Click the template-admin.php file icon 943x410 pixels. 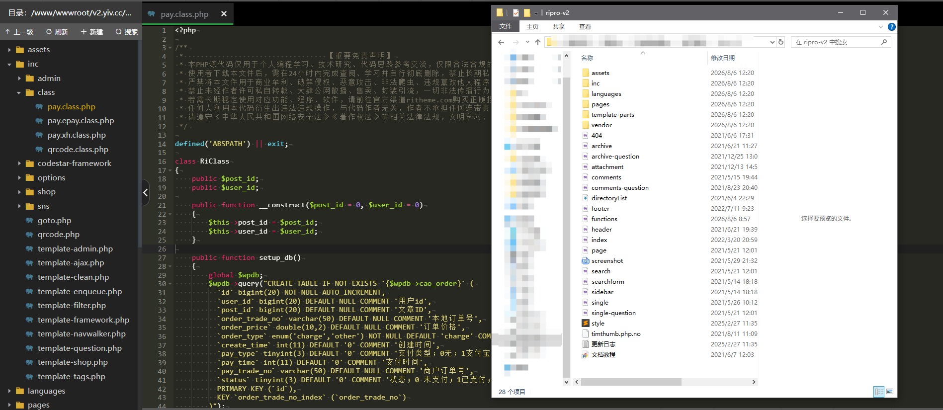coord(29,249)
